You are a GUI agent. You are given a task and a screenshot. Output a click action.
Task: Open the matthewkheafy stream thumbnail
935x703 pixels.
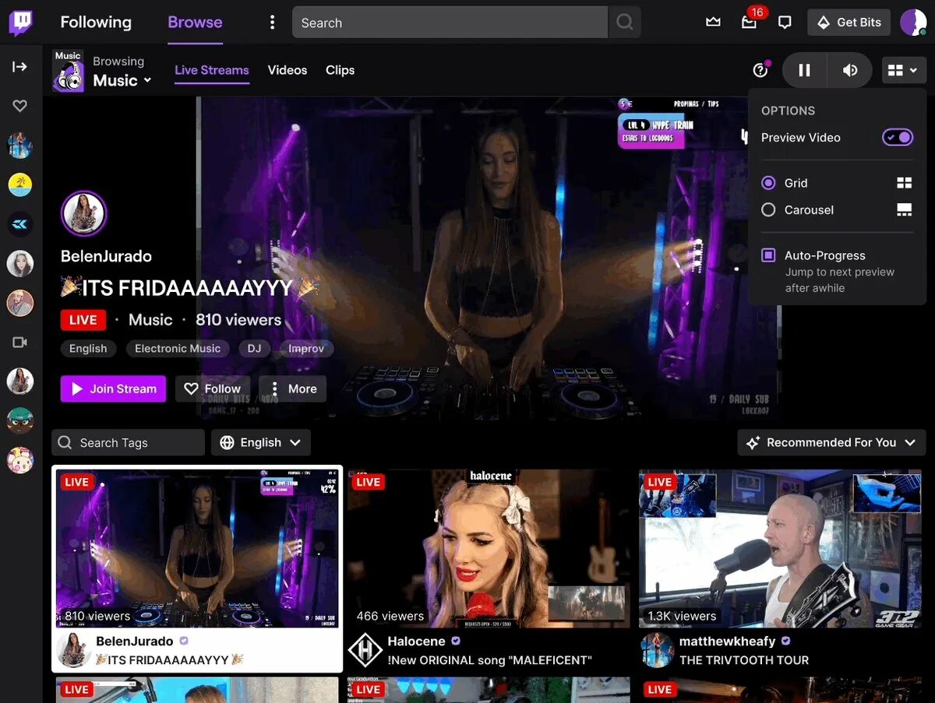tap(780, 548)
